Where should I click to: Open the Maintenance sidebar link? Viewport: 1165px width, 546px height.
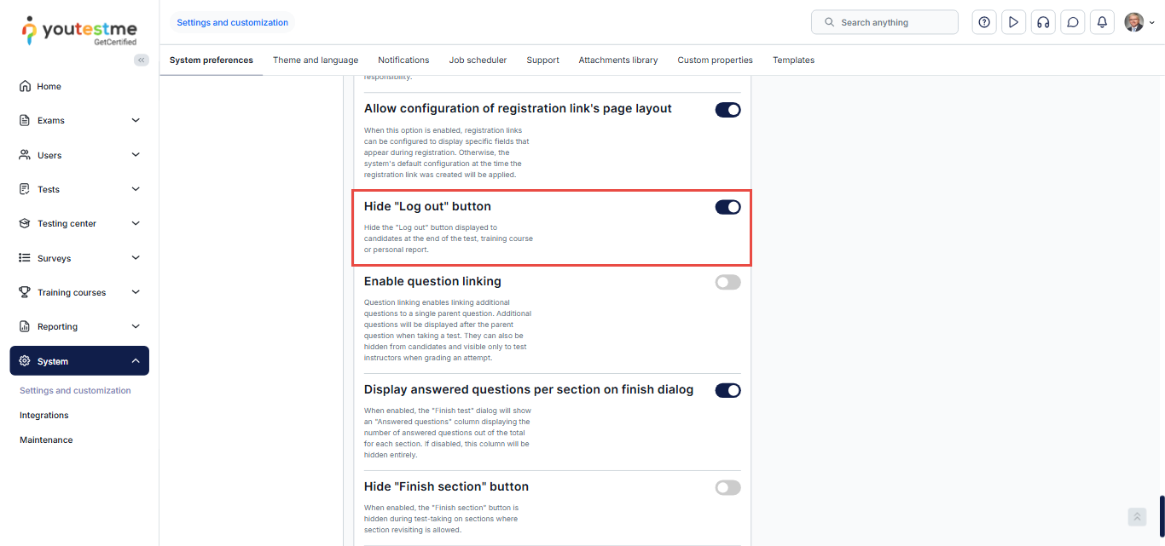(x=46, y=440)
